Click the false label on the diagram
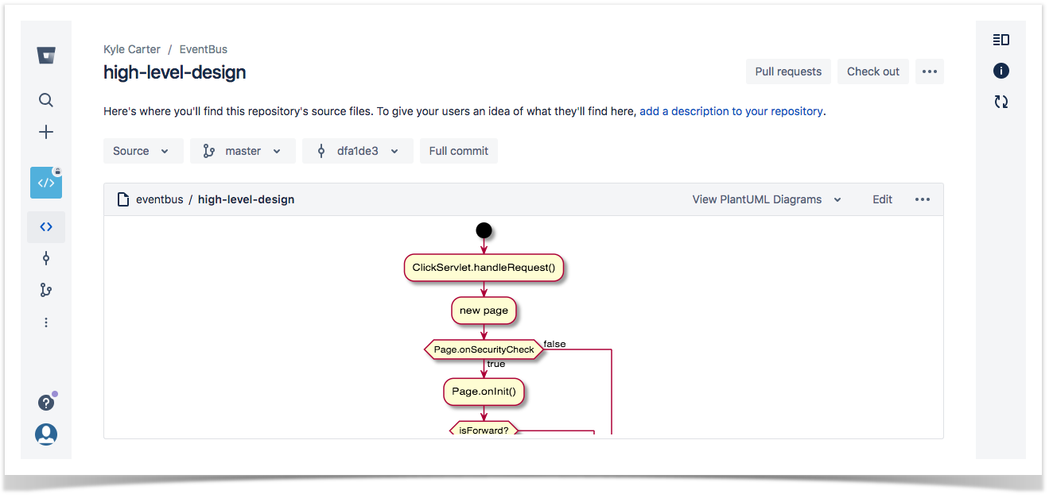This screenshot has width=1053, height=498. pos(555,344)
